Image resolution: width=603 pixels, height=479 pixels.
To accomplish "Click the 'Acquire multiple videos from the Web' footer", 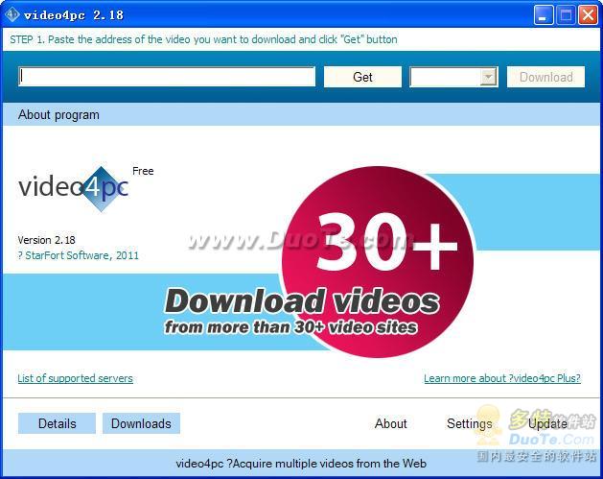I will point(301,464).
